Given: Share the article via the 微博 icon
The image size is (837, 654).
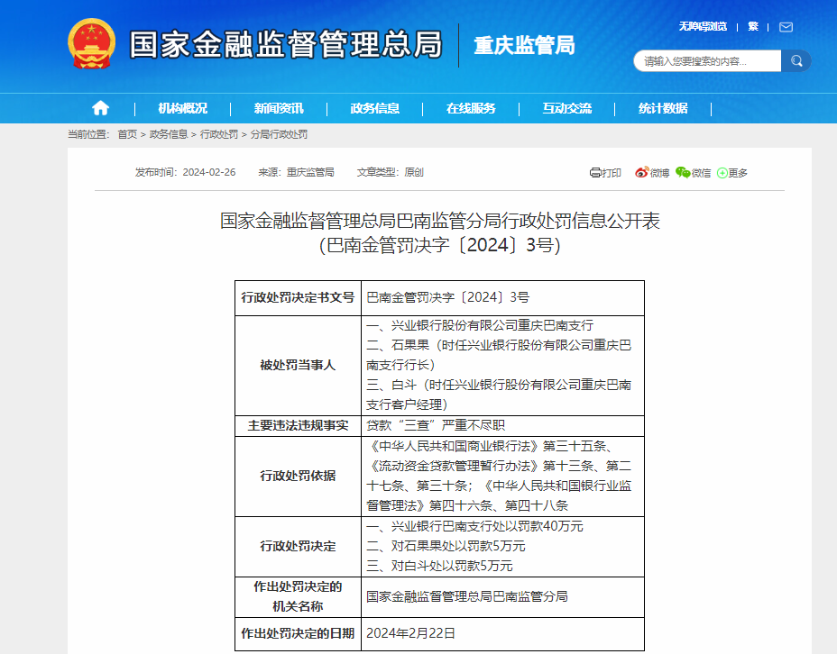Looking at the screenshot, I should click(x=642, y=172).
